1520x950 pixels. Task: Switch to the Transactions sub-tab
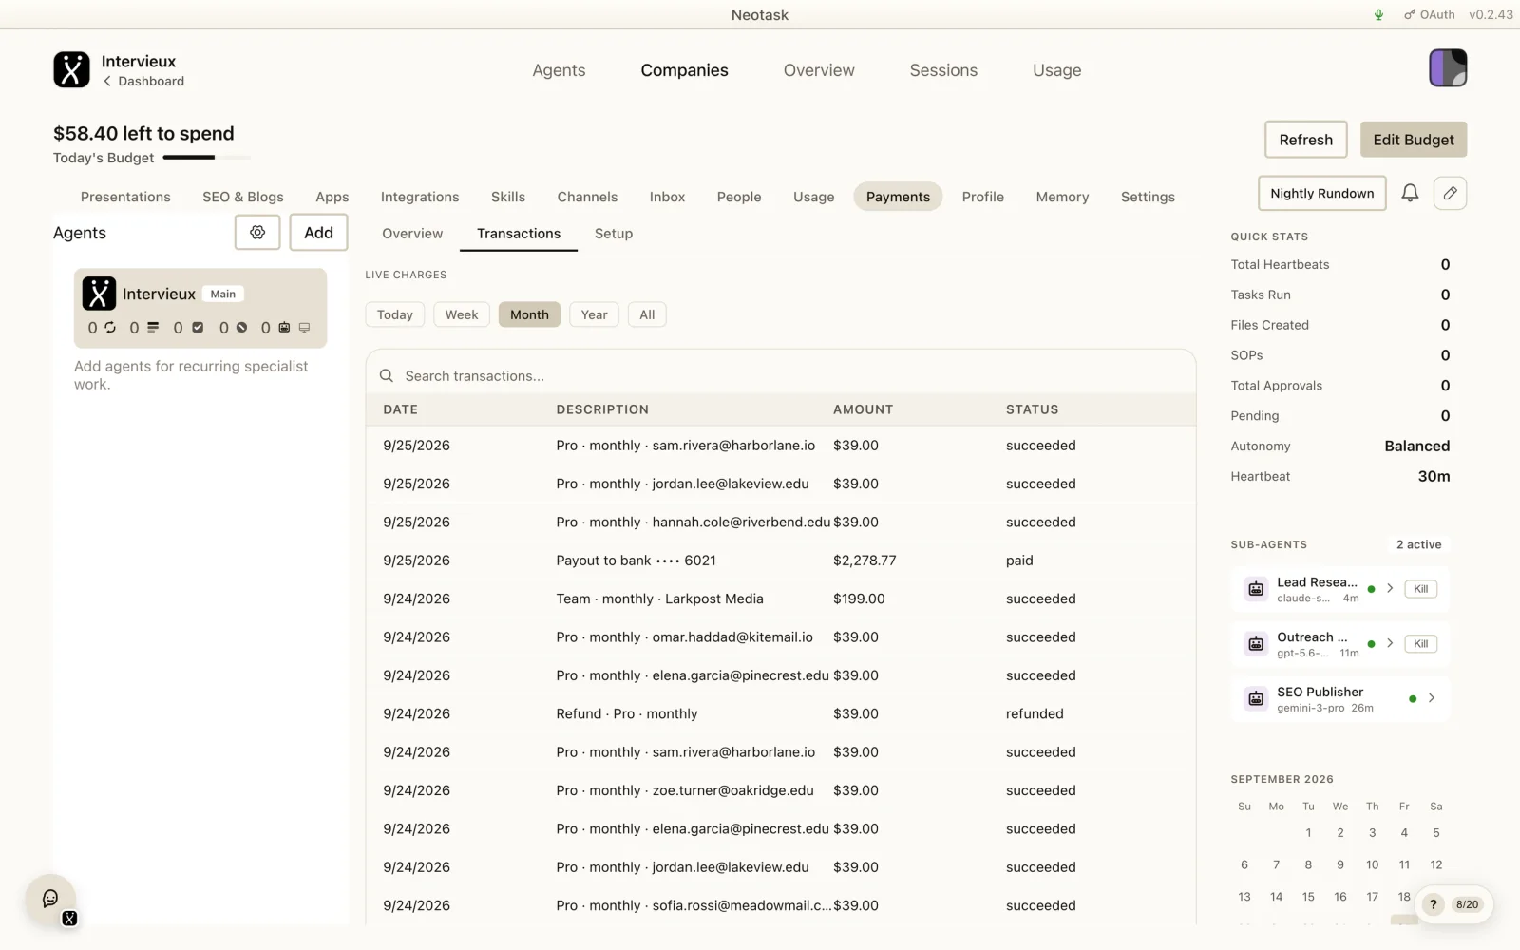pos(519,234)
